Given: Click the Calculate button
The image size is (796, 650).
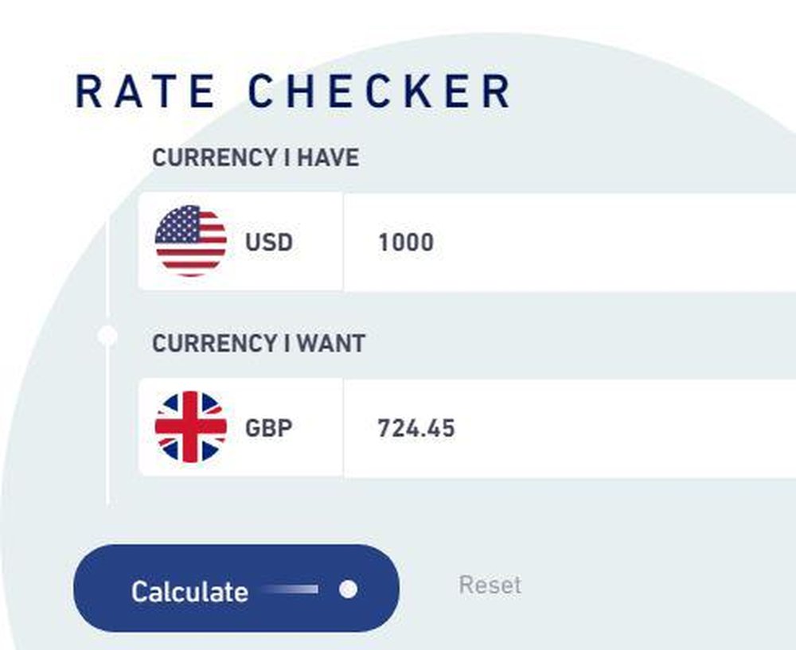Looking at the screenshot, I should tap(236, 589).
